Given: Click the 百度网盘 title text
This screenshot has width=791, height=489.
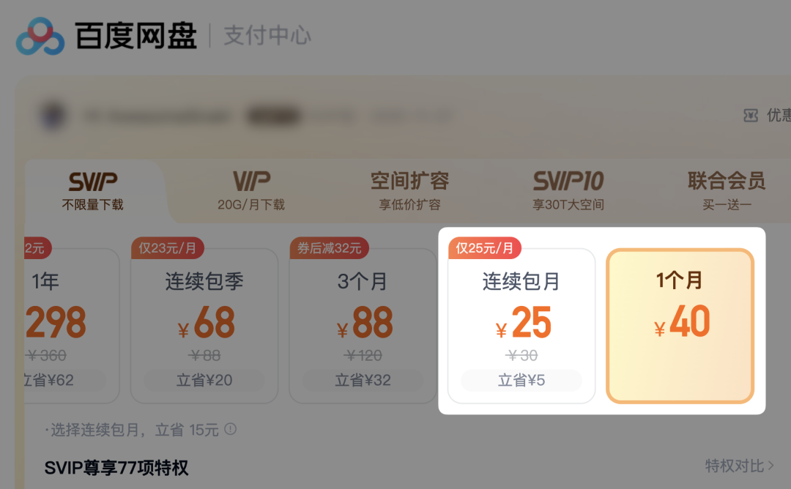Looking at the screenshot, I should pyautogui.click(x=135, y=36).
